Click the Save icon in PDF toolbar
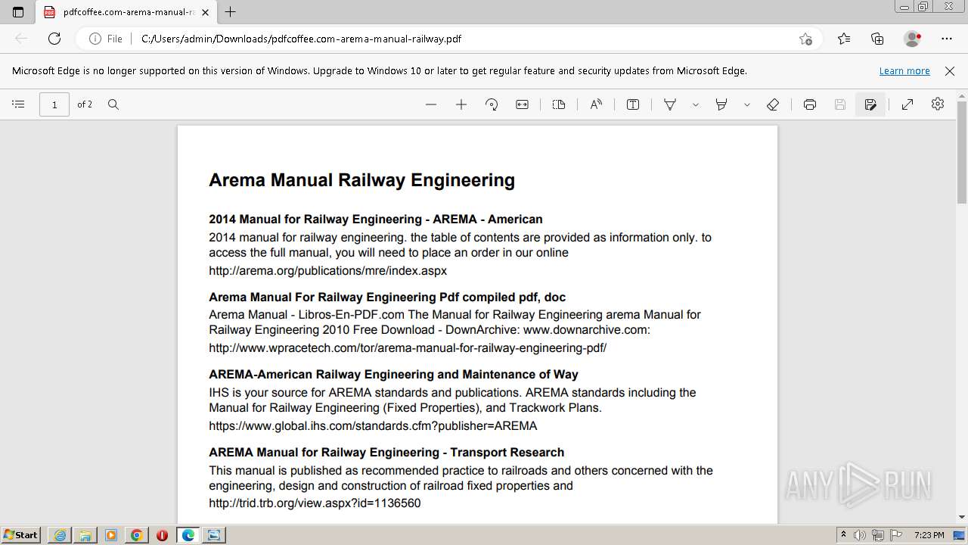 click(x=840, y=104)
